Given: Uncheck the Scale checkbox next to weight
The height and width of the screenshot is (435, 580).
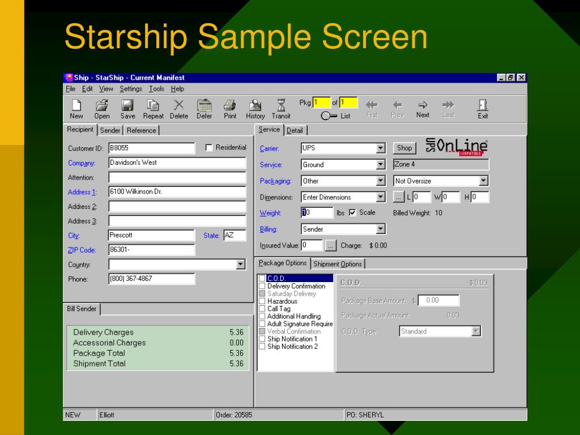Looking at the screenshot, I should [352, 213].
